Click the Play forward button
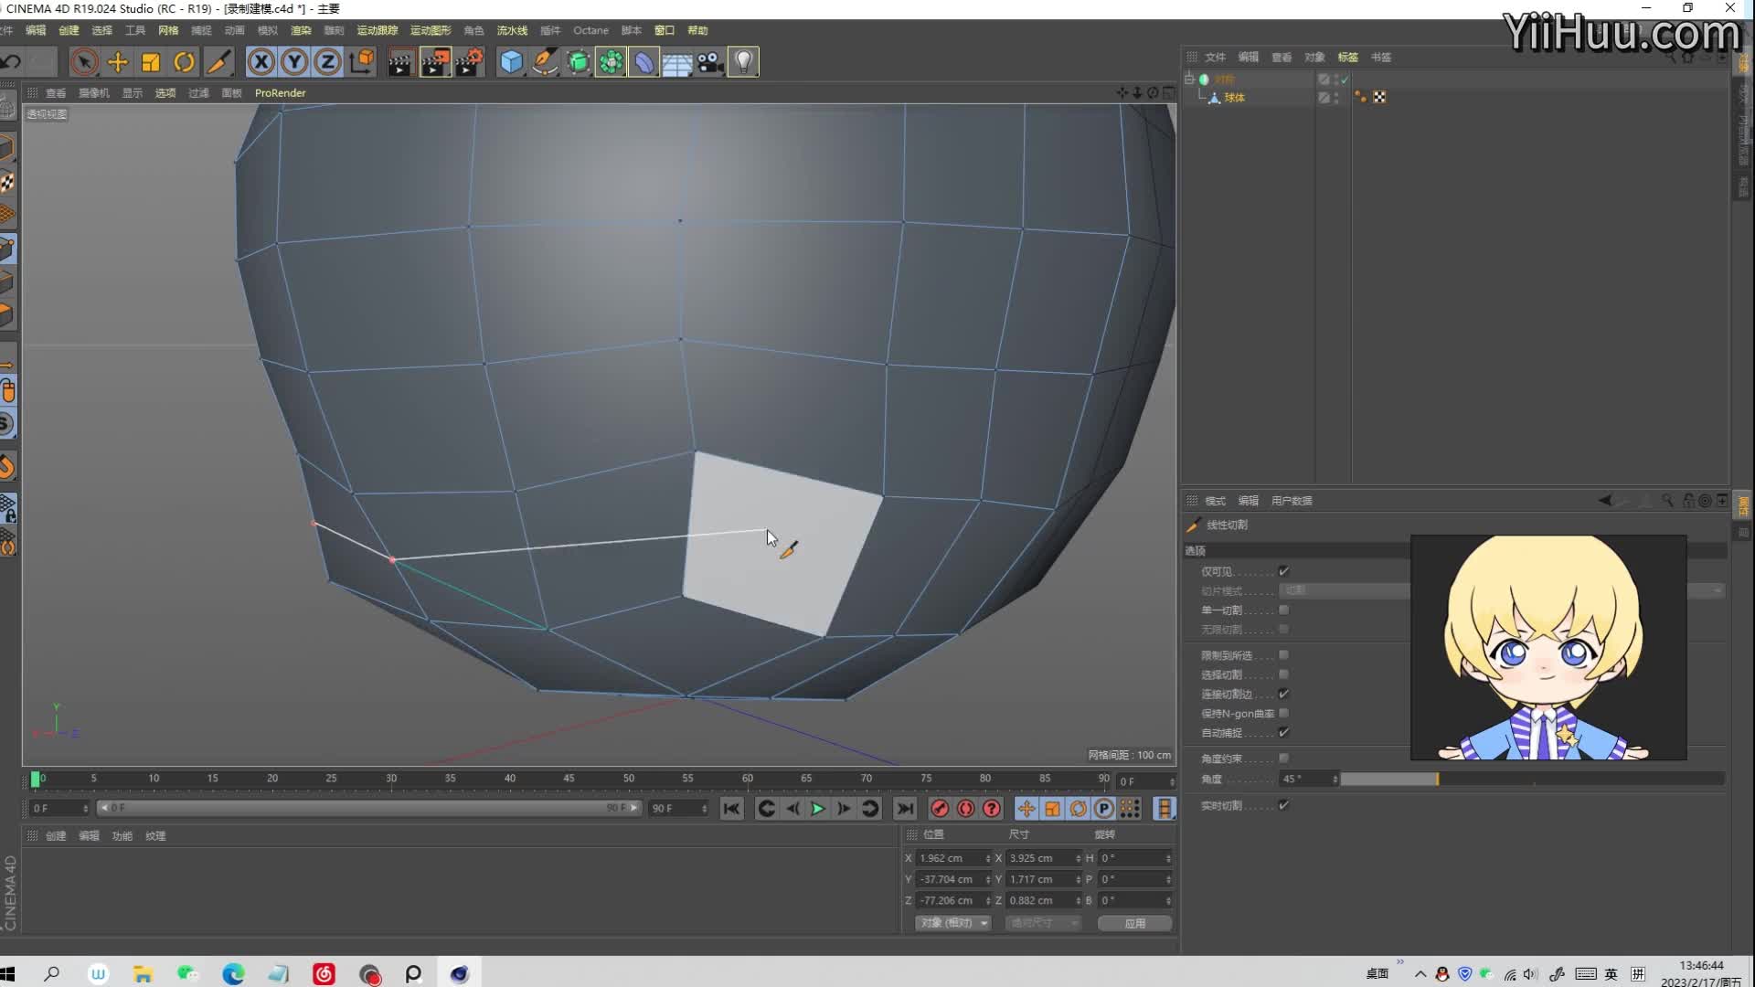Image resolution: width=1755 pixels, height=987 pixels. pos(818,809)
